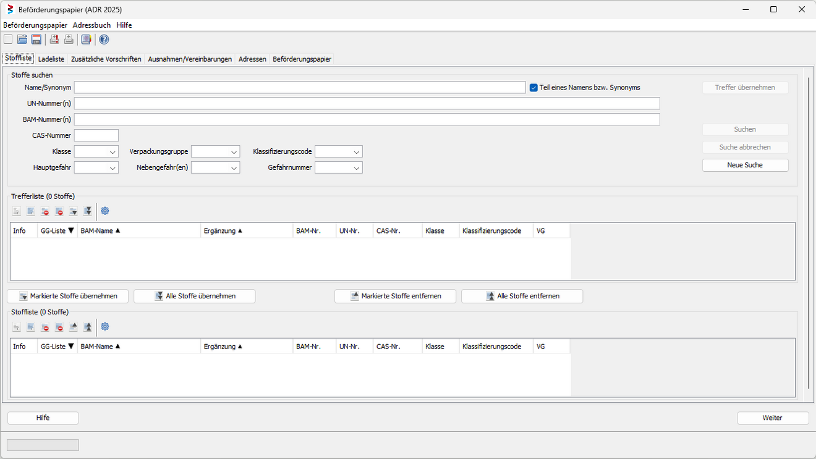Viewport: 816px width, 459px height.
Task: Sort lower Stoffliste table by BAM-Name
Action: 139,347
